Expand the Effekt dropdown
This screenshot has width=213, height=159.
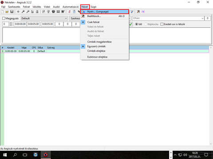click(x=202, y=18)
